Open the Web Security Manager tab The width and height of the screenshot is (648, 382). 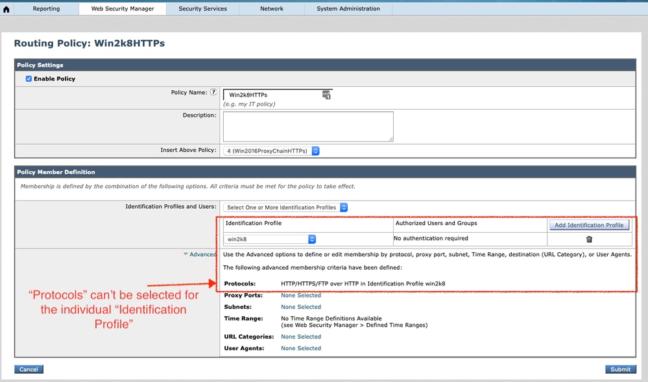(x=123, y=8)
